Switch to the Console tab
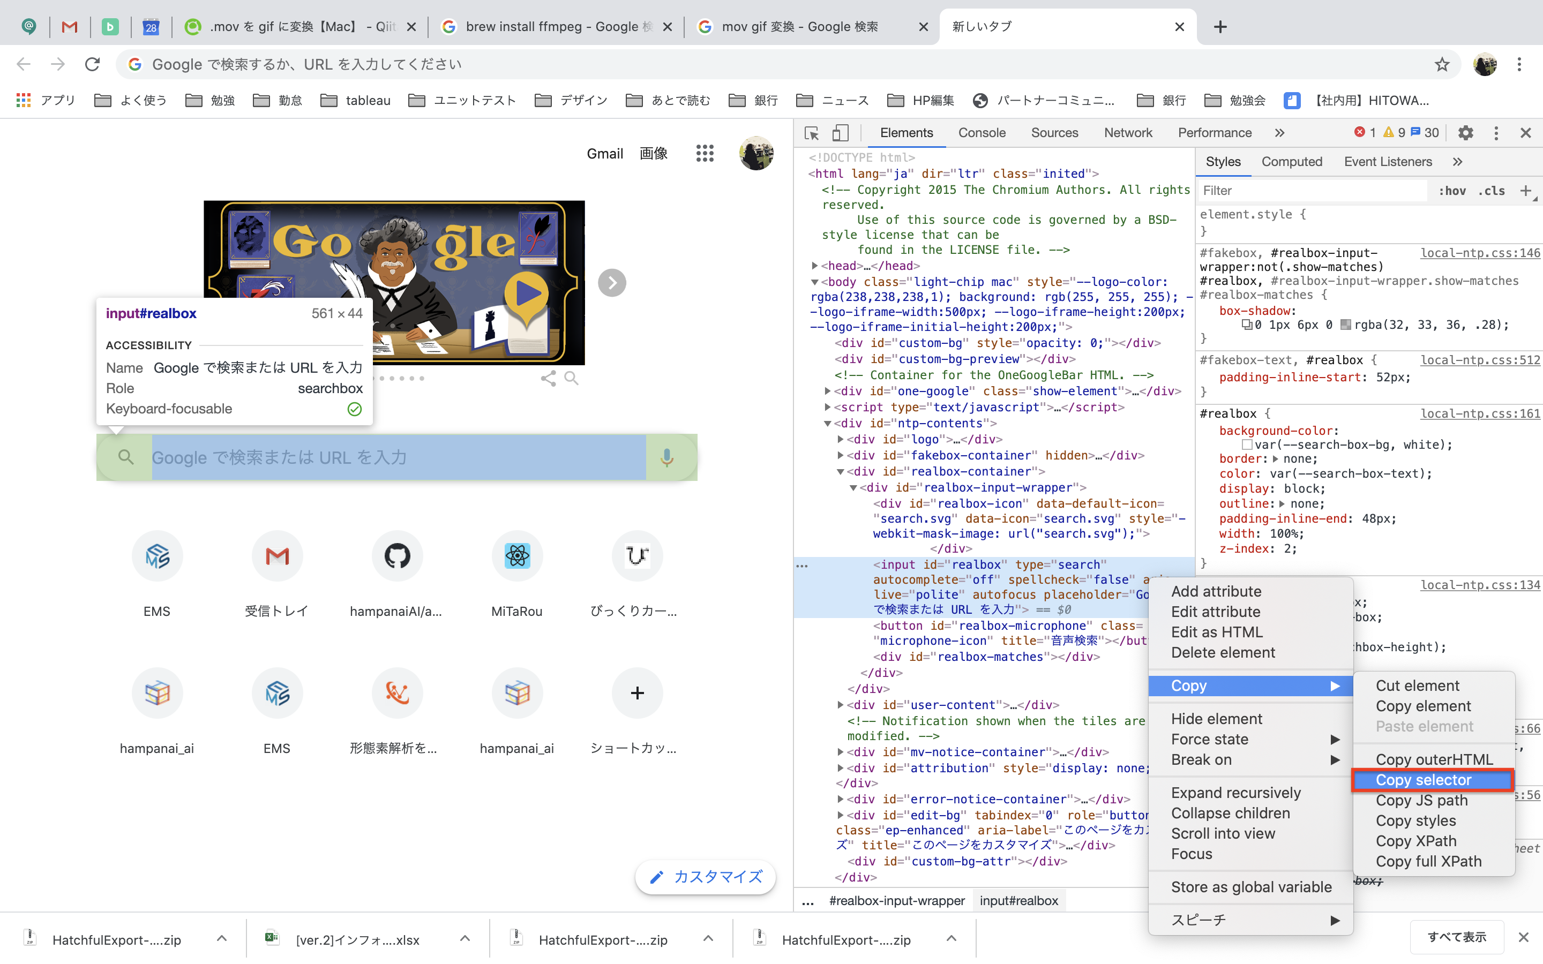Viewport: 1543px width, 964px height. pyautogui.click(x=982, y=133)
